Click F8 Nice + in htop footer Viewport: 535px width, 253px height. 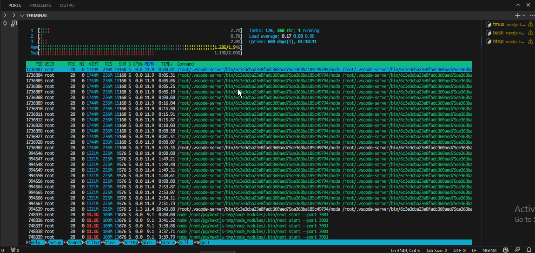click(x=165, y=242)
